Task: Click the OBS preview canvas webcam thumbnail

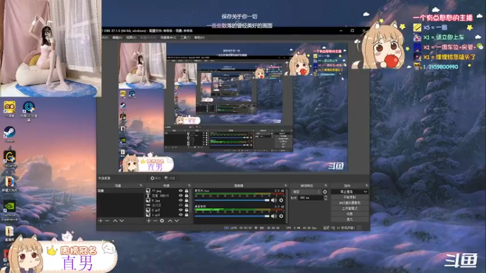Action: (143, 66)
